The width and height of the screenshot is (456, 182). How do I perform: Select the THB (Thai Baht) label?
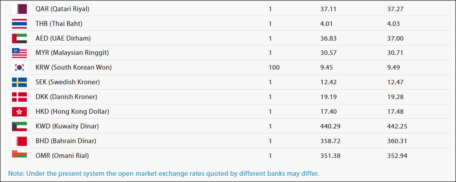tap(59, 24)
